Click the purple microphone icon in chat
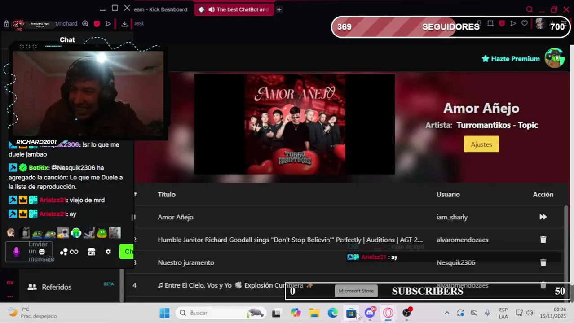The image size is (574, 323). [16, 252]
